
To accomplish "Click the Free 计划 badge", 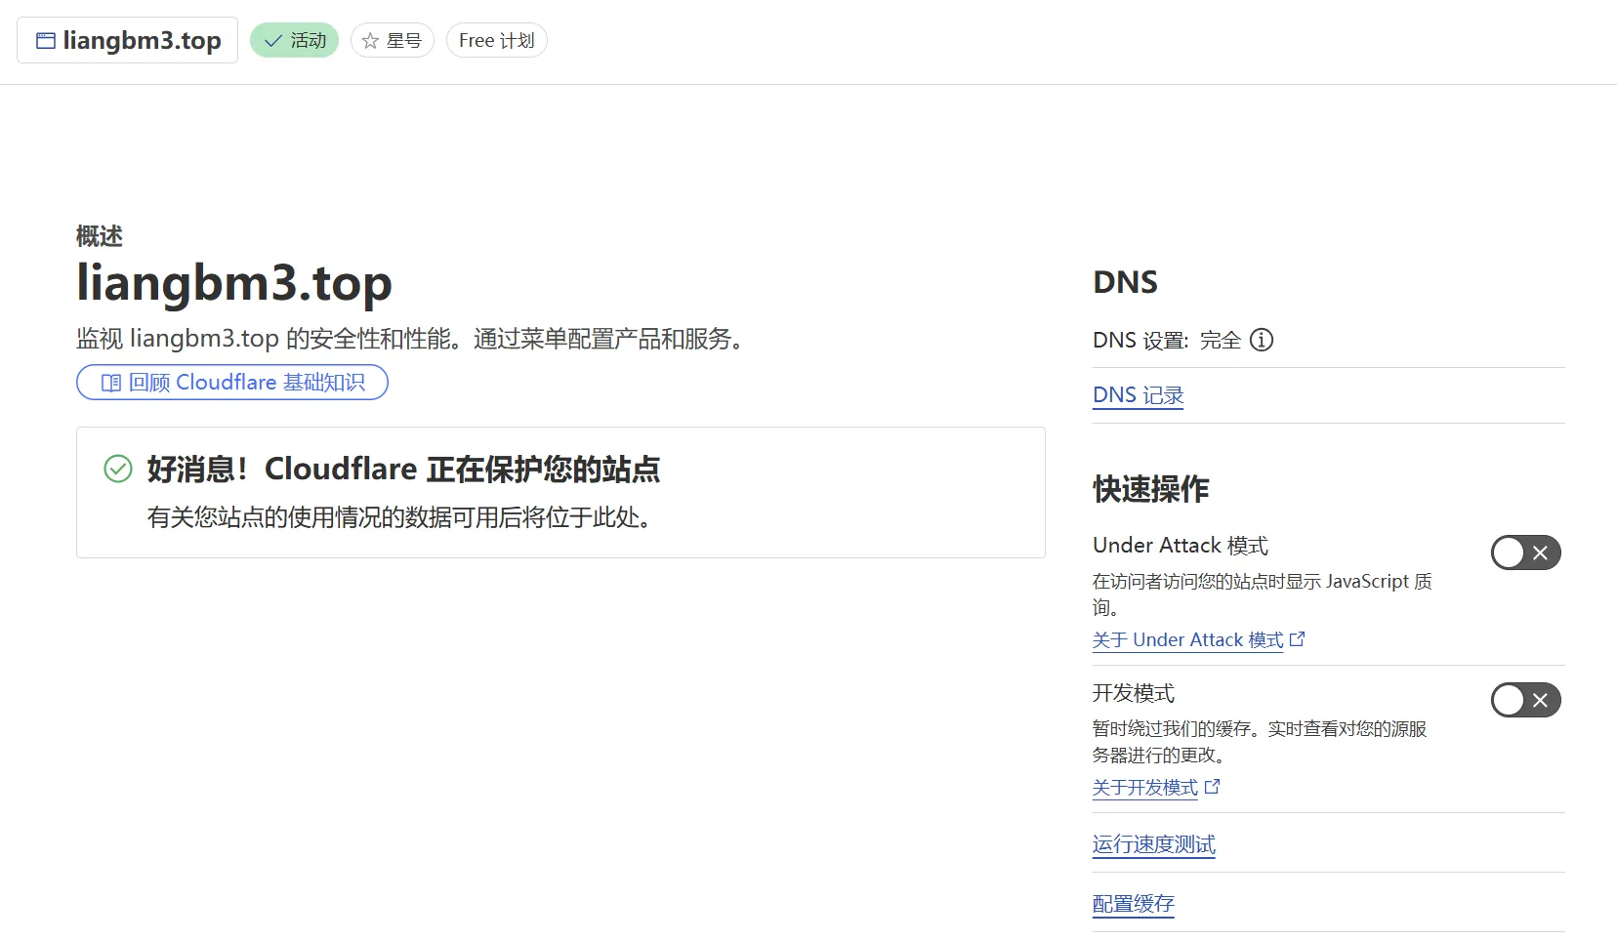I will point(496,41).
